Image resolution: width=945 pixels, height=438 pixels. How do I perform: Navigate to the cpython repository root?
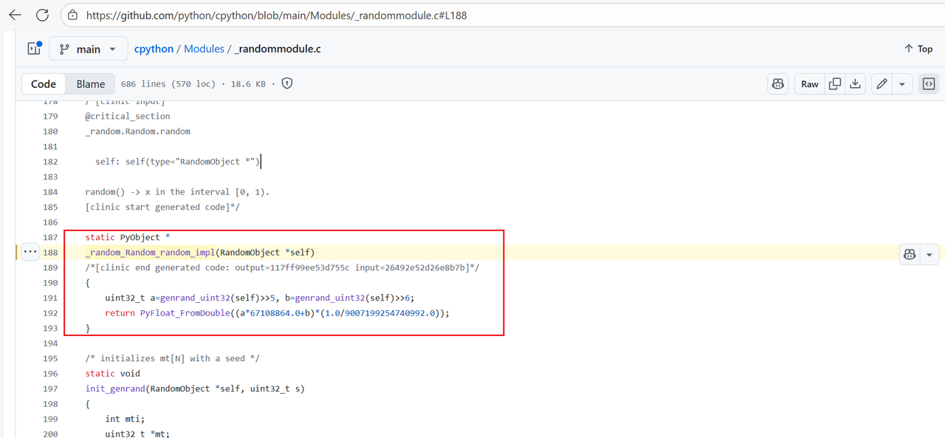(x=154, y=49)
